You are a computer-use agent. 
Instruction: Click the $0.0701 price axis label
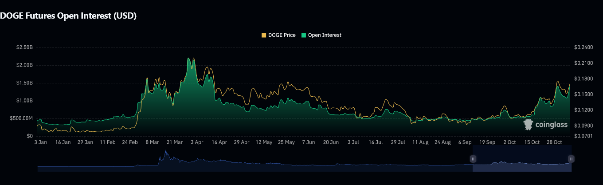[583, 136]
